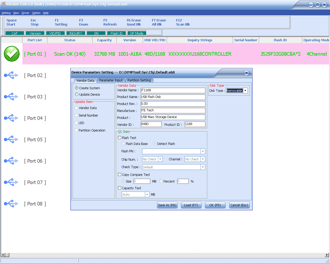Select the OP Mode display button
The height and width of the screenshot is (264, 330).
137,33
